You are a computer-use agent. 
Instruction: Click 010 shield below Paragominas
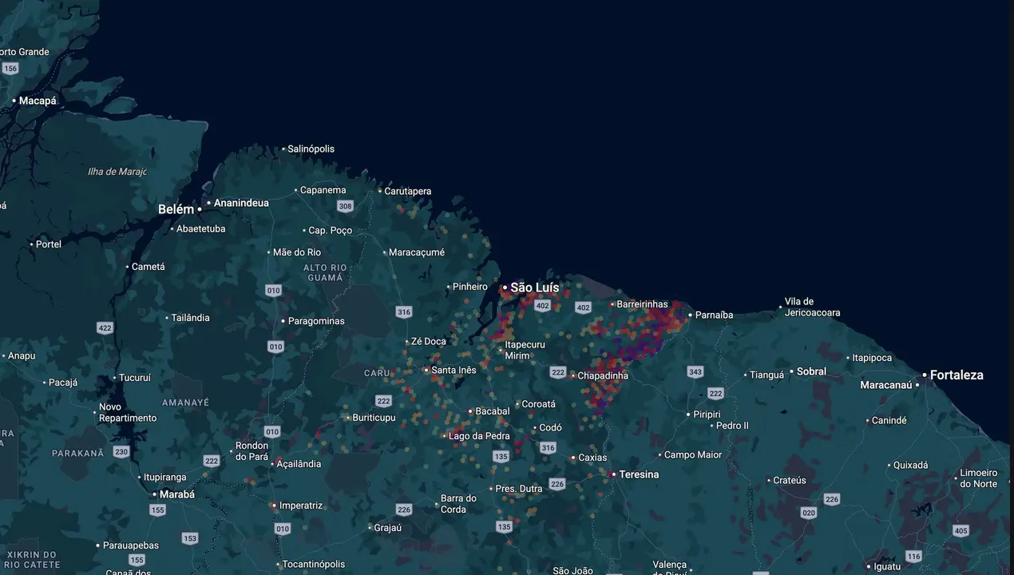(275, 347)
